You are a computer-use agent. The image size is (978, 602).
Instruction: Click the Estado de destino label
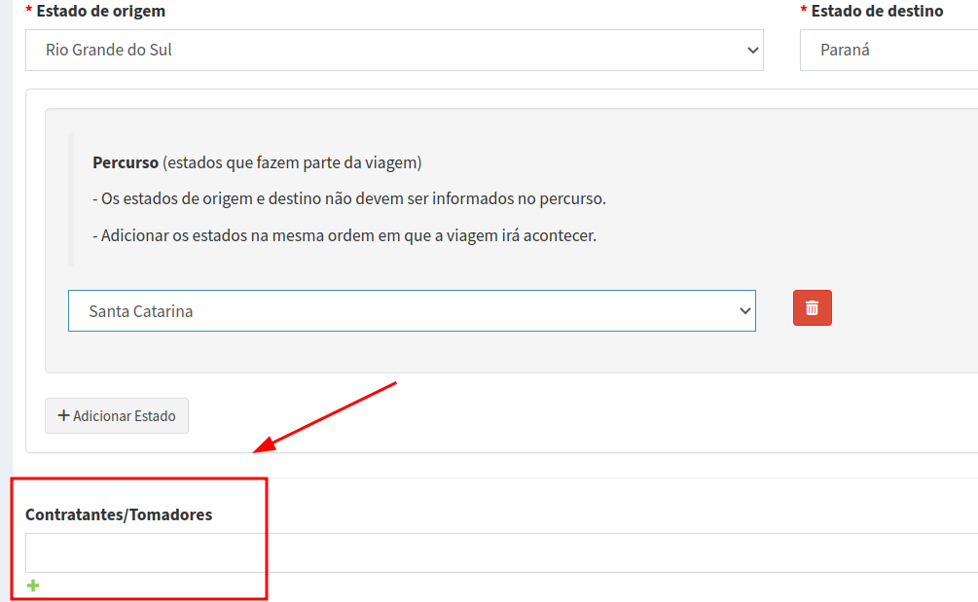click(877, 12)
